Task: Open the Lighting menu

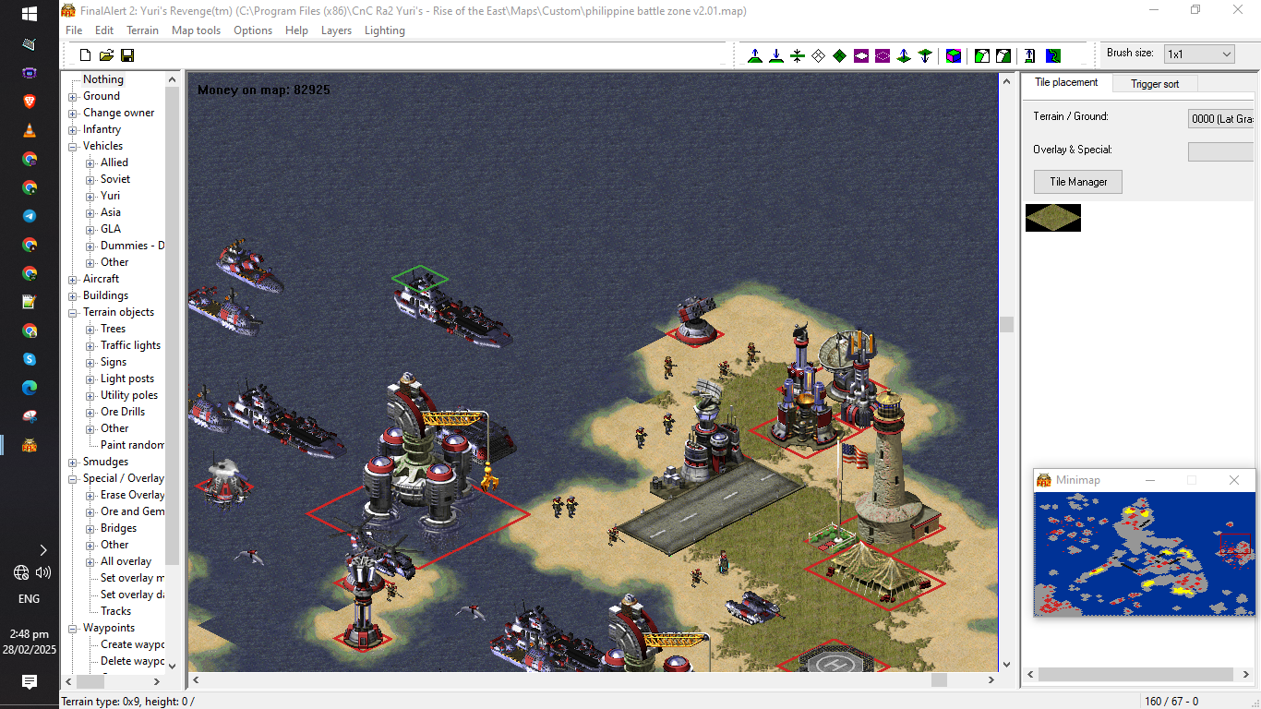Action: coord(385,30)
